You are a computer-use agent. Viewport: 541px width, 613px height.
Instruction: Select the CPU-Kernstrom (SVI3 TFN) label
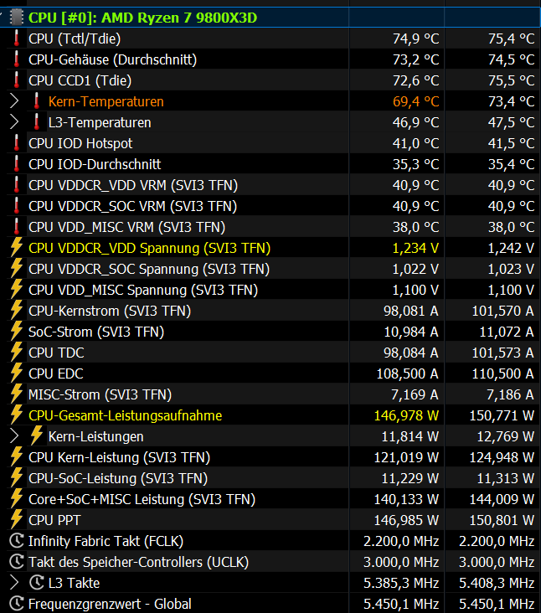tap(110, 311)
